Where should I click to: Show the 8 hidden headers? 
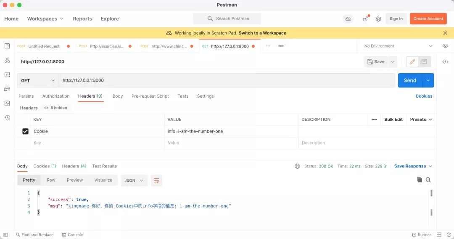(55, 108)
